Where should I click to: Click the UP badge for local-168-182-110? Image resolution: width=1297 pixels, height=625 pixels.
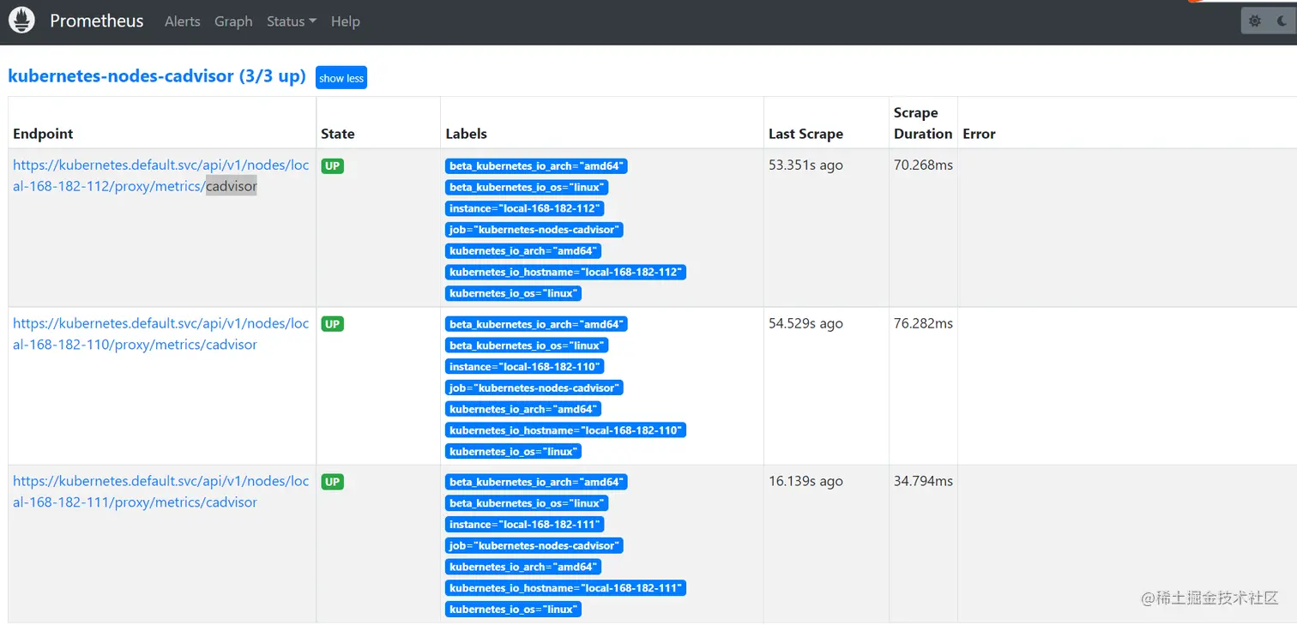(x=333, y=324)
